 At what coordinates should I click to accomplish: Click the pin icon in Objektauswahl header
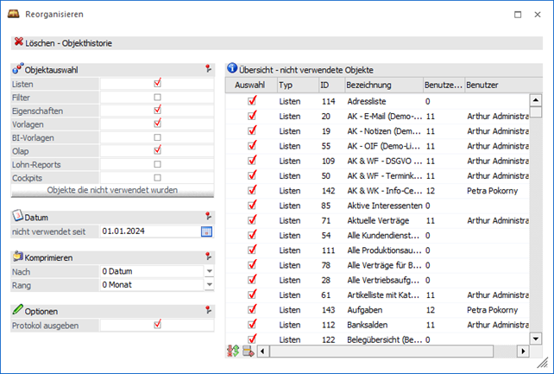pyautogui.click(x=208, y=68)
